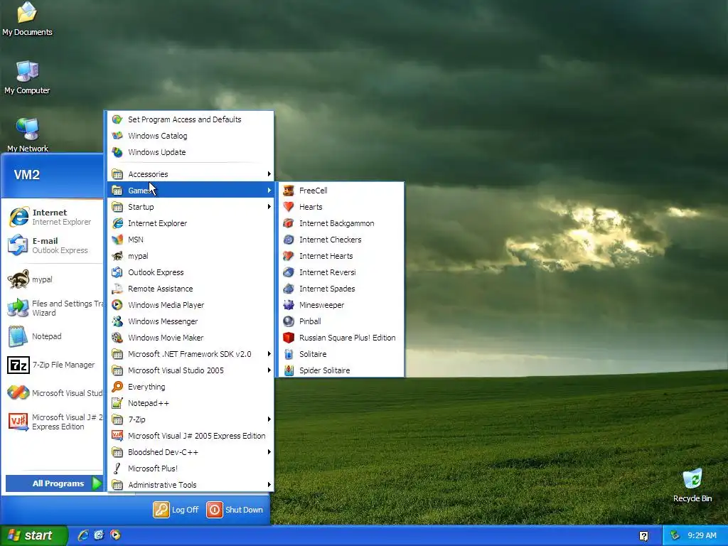Click the Windows Catalog icon
Viewport: 728px width, 546px height.
point(117,136)
